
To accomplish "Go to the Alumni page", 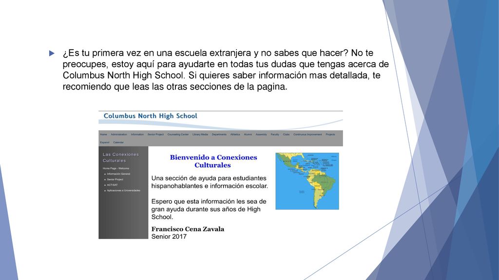I will (248, 135).
